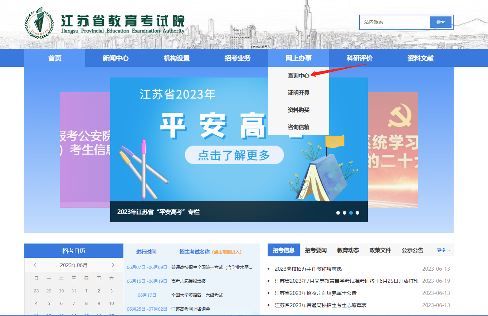Select the fourth carousel dot indicator

pyautogui.click(x=357, y=213)
